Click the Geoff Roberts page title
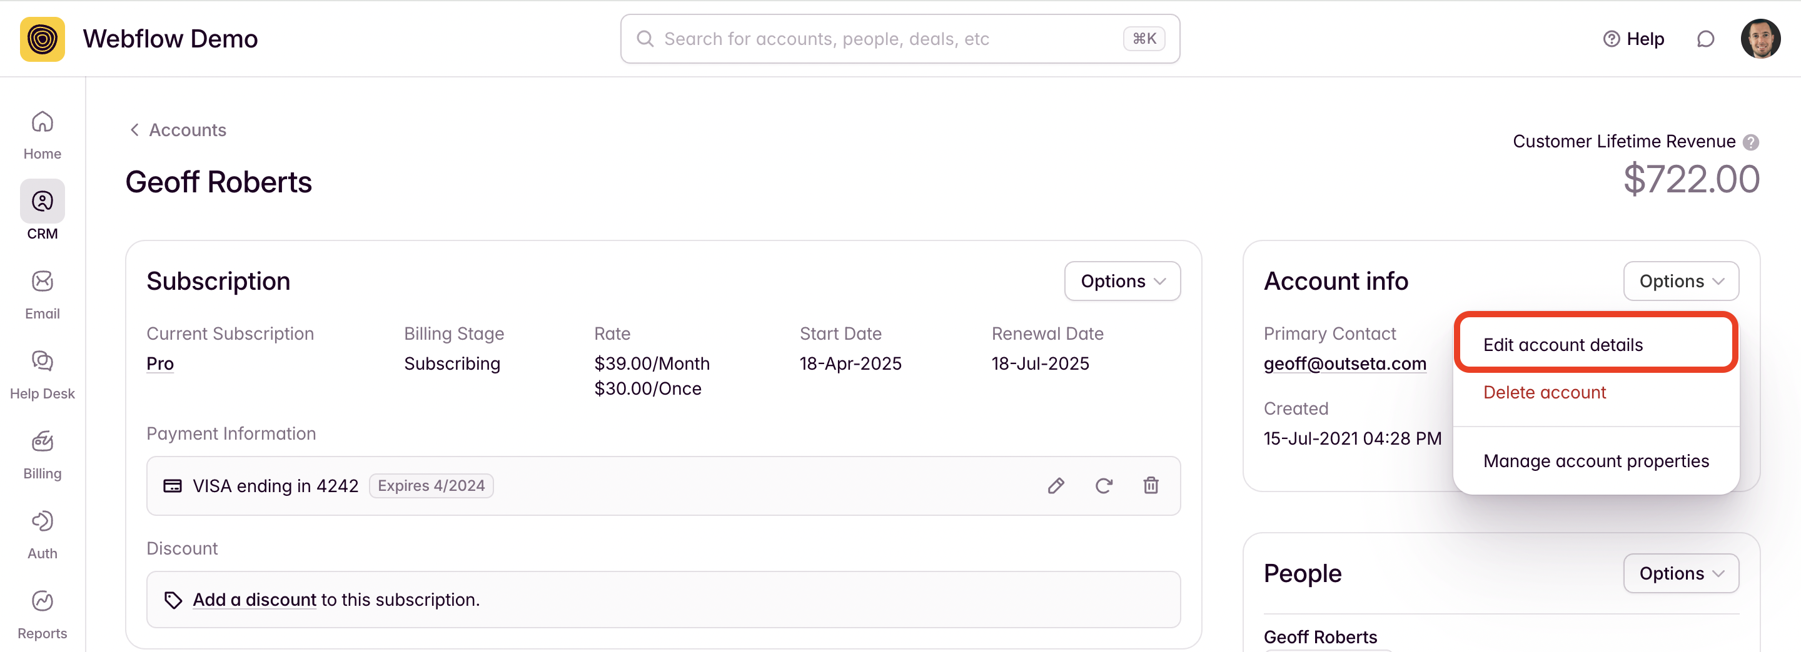The image size is (1801, 652). [x=218, y=182]
